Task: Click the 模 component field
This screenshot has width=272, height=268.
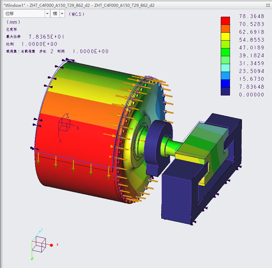Action: click(55, 14)
